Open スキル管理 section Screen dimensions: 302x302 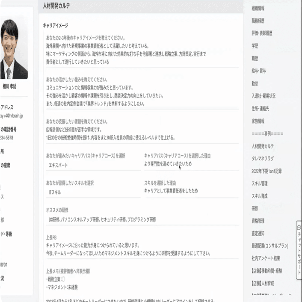pos(259,184)
